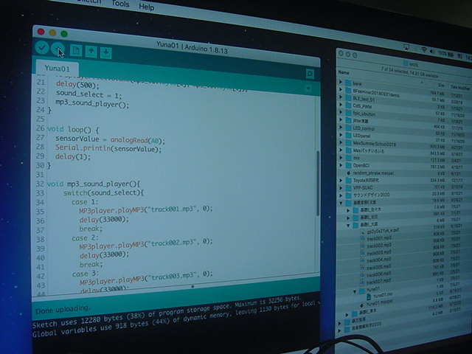
Task: Click the track006.mp3 audio file icon
Action: coord(362,275)
